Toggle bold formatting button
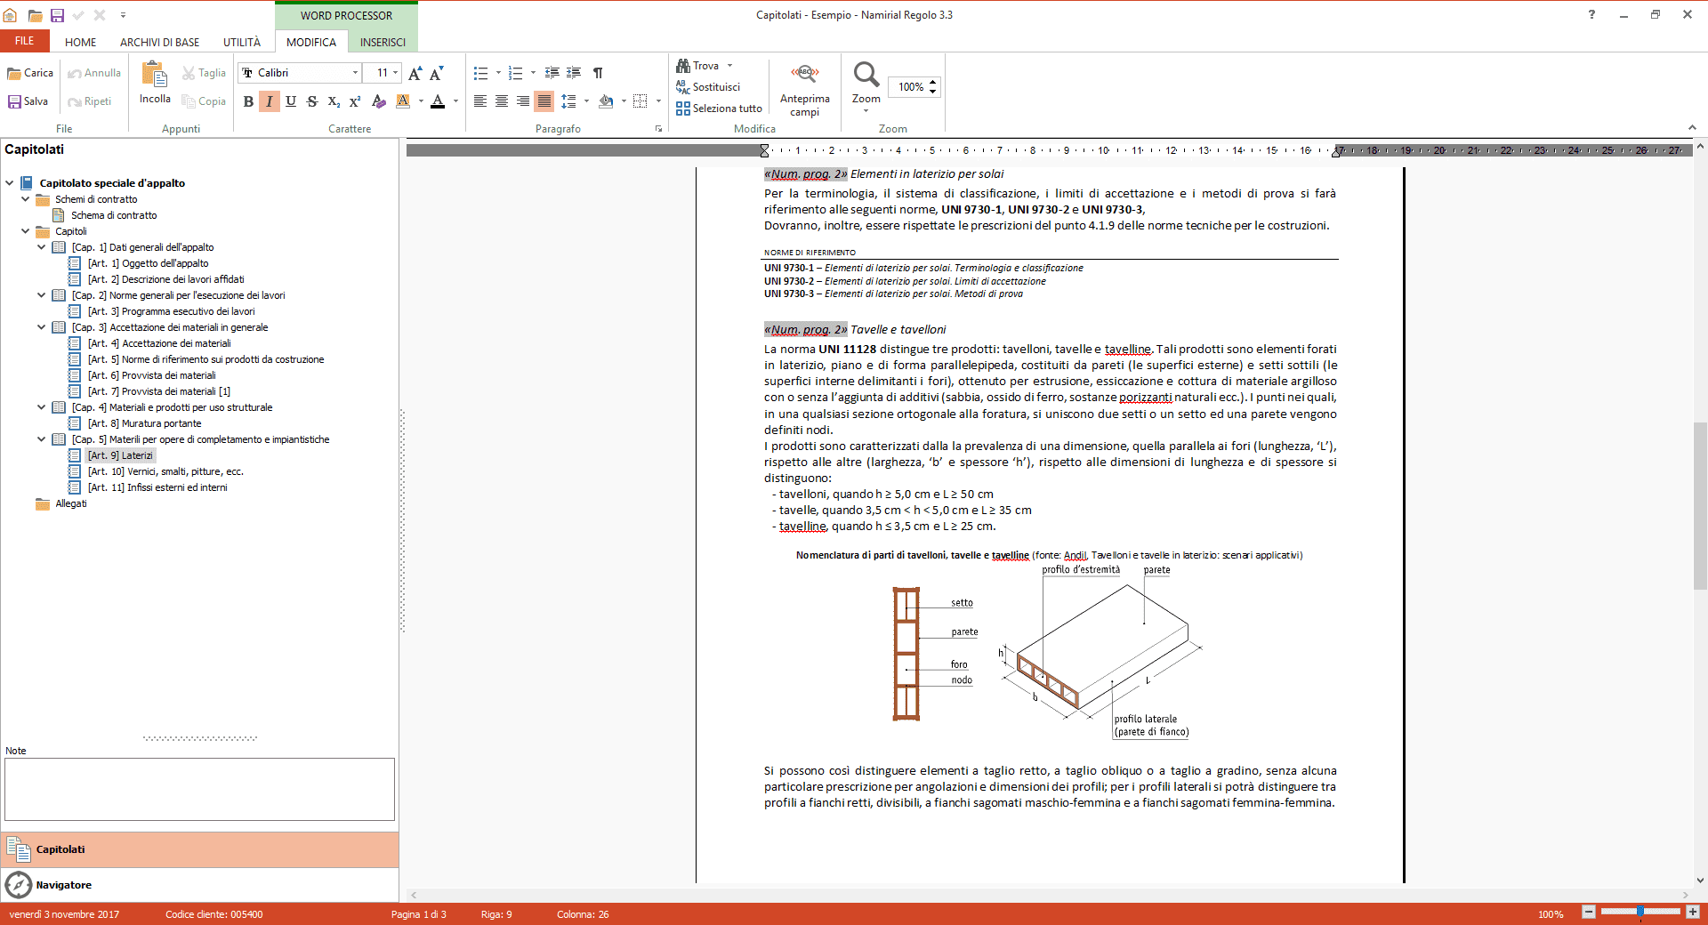1708x925 pixels. pyautogui.click(x=248, y=101)
